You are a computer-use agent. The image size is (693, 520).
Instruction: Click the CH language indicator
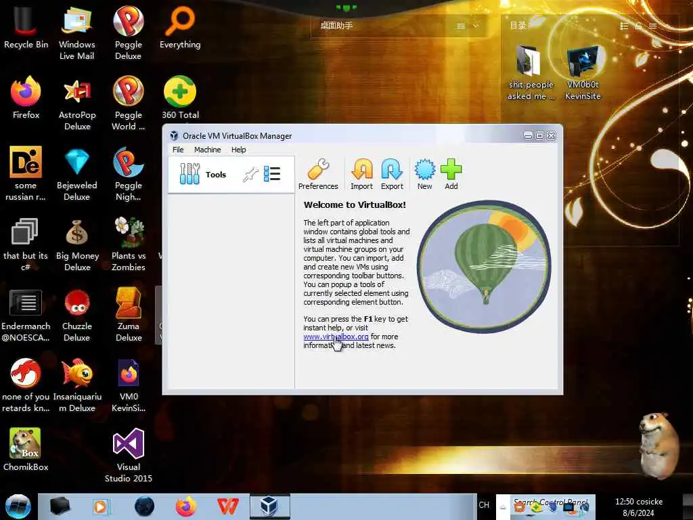[x=484, y=505]
